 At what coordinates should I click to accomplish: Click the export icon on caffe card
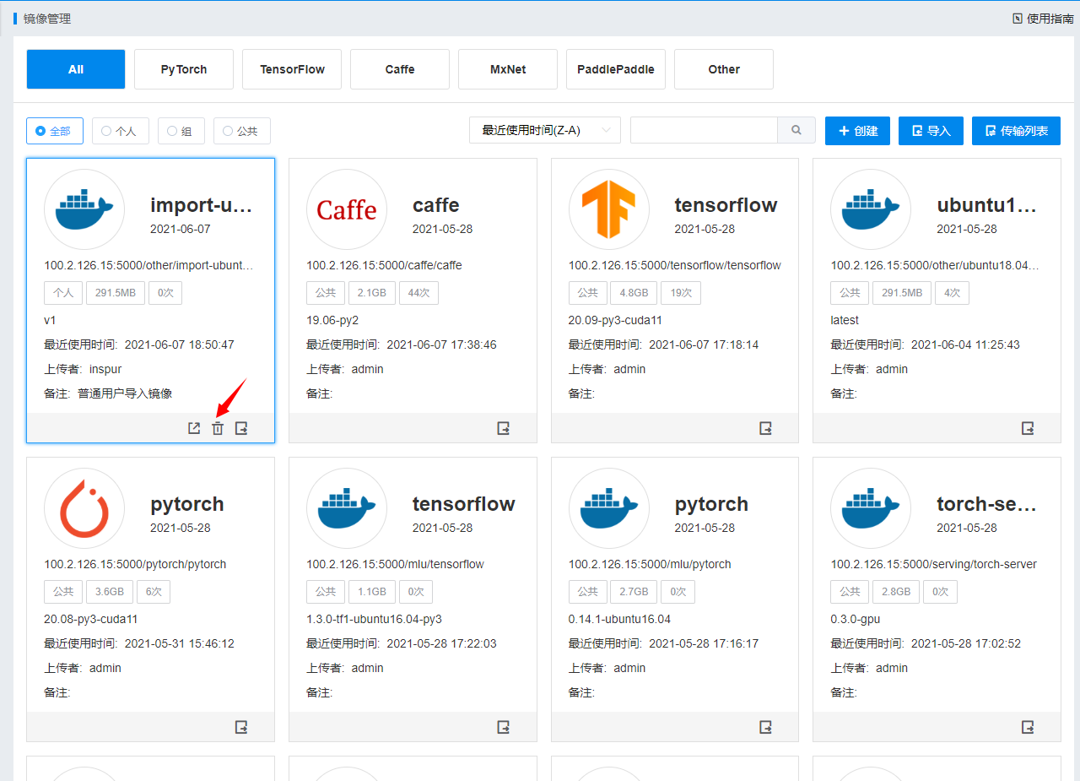[504, 428]
